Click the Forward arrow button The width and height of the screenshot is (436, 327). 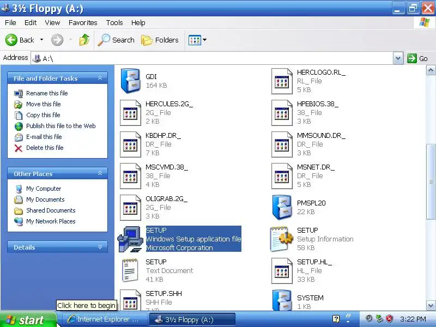click(x=57, y=40)
